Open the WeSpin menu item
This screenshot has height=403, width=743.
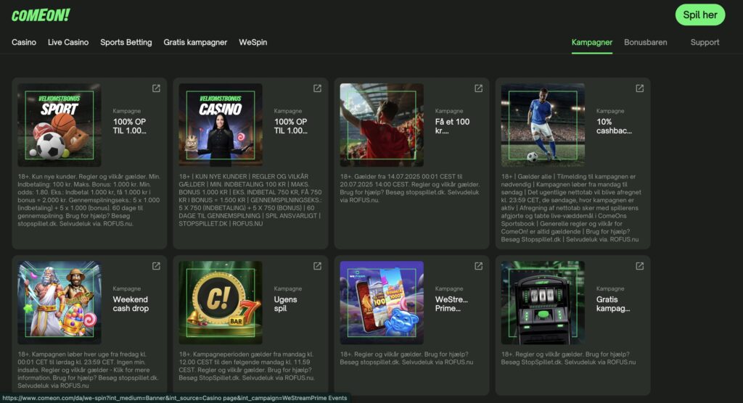(253, 42)
